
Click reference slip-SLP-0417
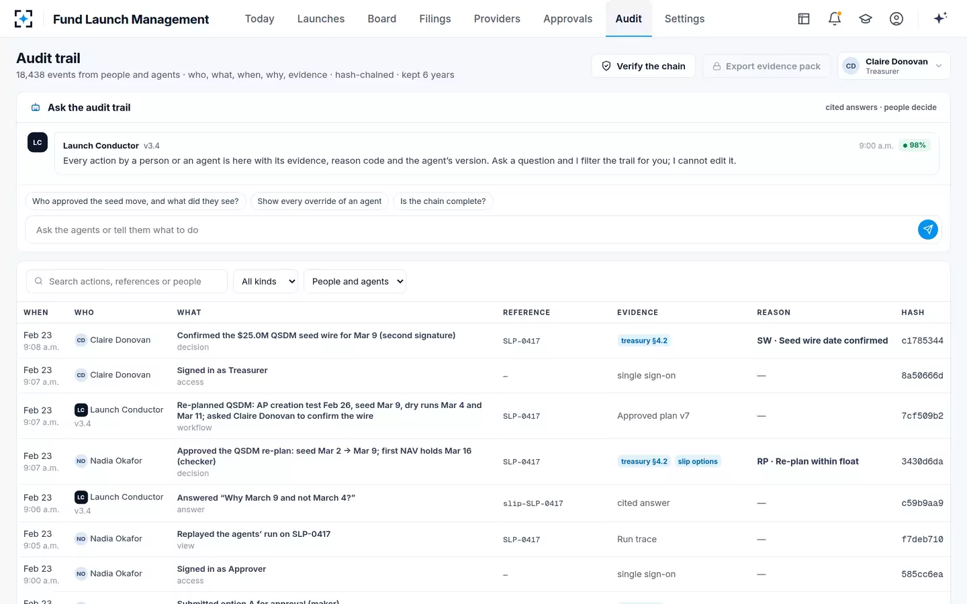click(533, 503)
